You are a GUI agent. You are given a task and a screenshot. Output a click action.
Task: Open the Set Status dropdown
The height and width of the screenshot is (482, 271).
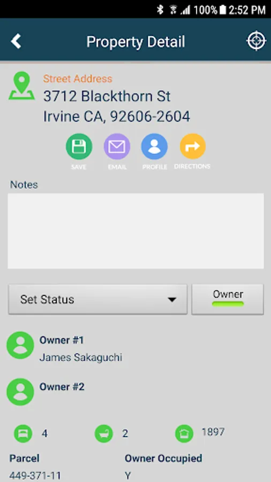(x=97, y=299)
